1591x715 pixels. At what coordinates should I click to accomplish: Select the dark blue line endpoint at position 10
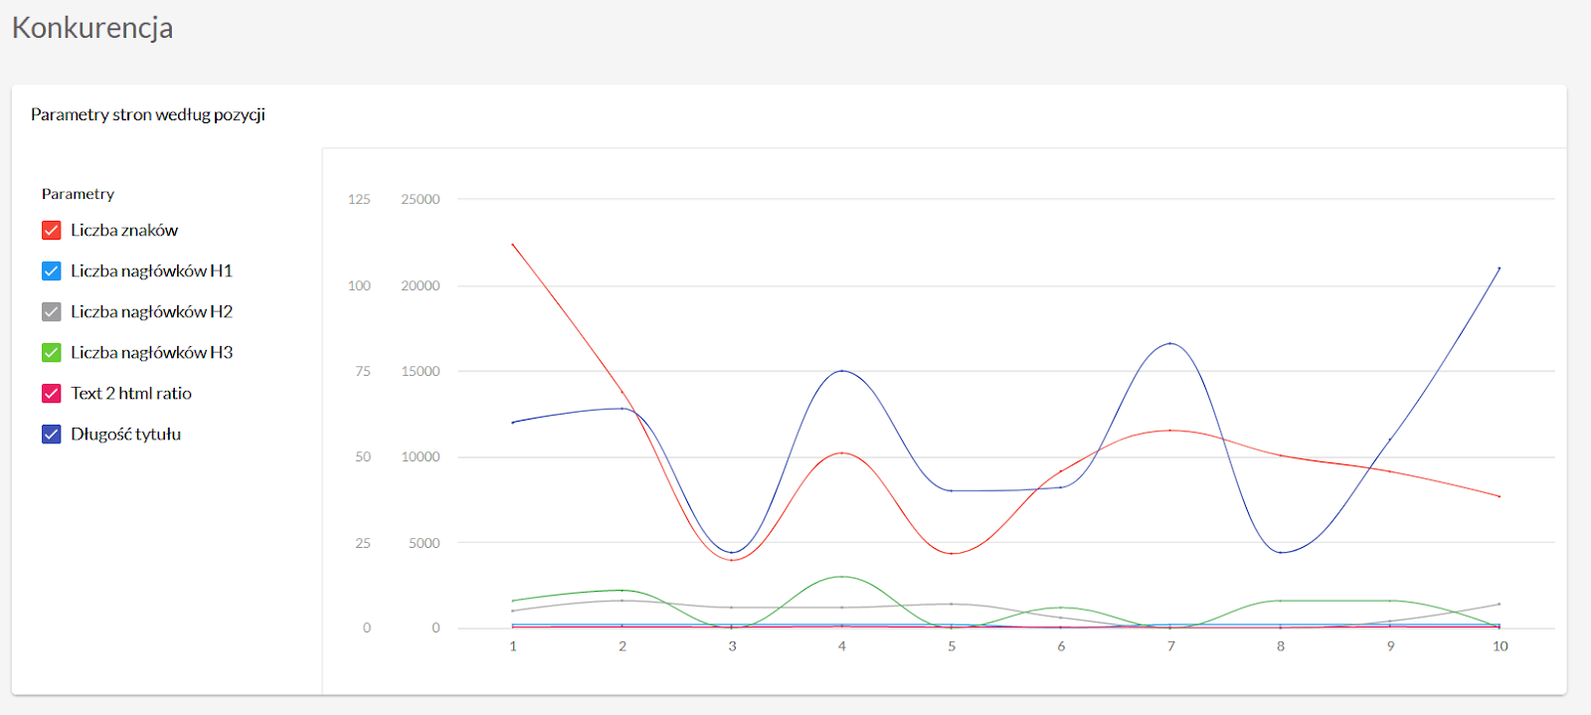click(1500, 268)
